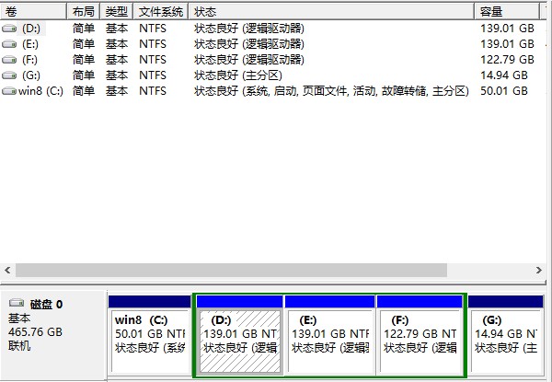Click the horizontal scrollbar right arrow
The height and width of the screenshot is (382, 552).
(x=539, y=270)
